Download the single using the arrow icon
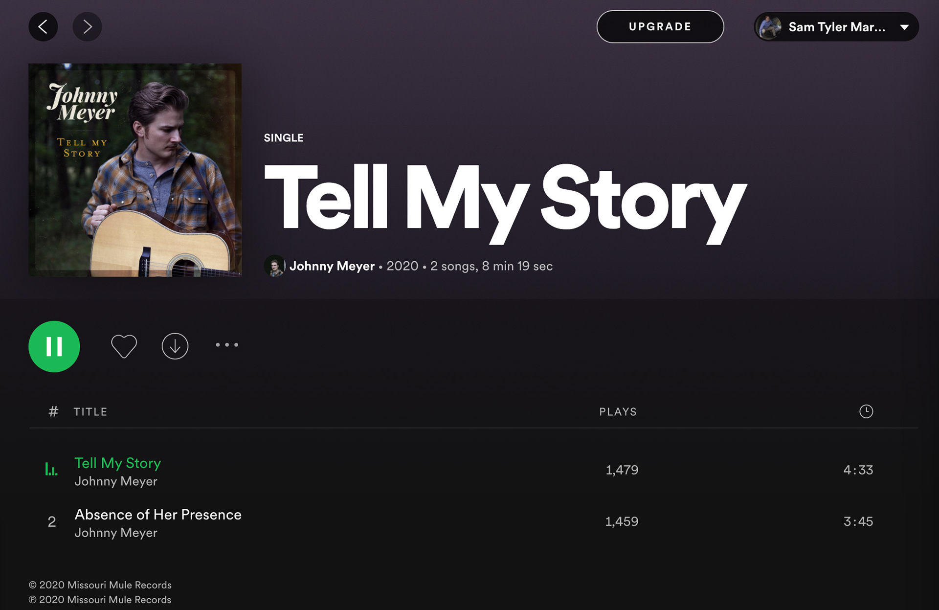 point(175,346)
